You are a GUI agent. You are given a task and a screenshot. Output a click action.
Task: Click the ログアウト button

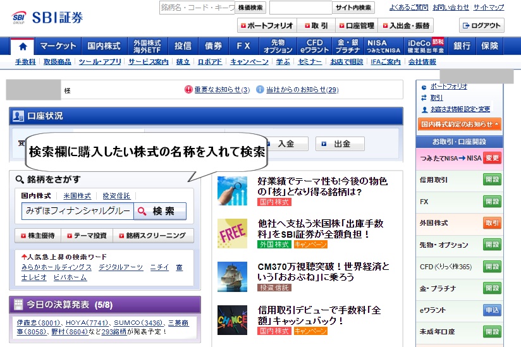pos(481,25)
